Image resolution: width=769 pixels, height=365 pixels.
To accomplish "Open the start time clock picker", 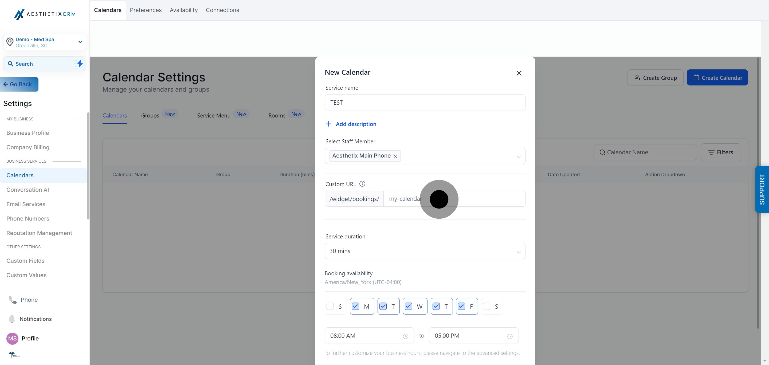I will click(x=405, y=336).
